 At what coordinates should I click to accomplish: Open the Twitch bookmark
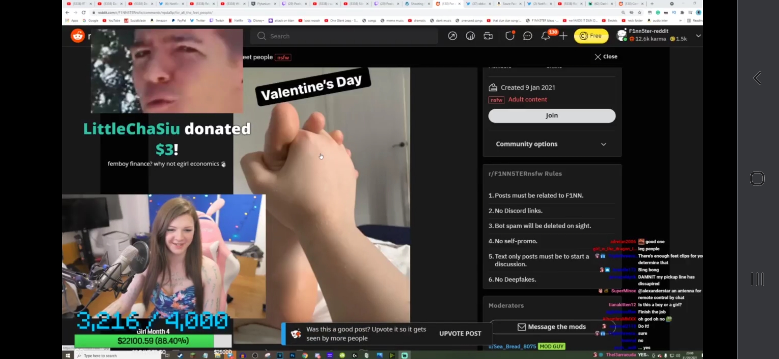pyautogui.click(x=217, y=20)
